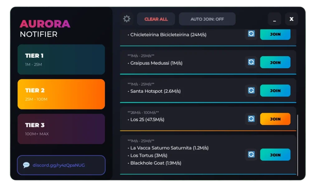
Task: Select the Tier 3 100M+ MAX category
Action: click(x=61, y=129)
